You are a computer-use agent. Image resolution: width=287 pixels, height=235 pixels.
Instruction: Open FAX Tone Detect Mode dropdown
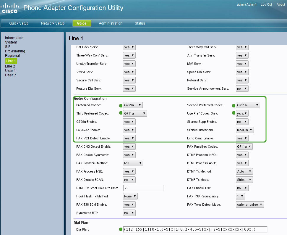click(x=249, y=205)
